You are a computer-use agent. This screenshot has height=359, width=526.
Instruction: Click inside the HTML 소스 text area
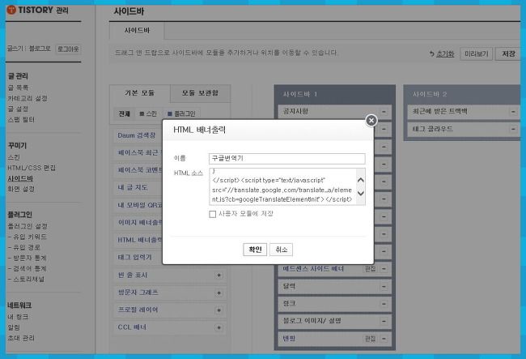point(282,186)
